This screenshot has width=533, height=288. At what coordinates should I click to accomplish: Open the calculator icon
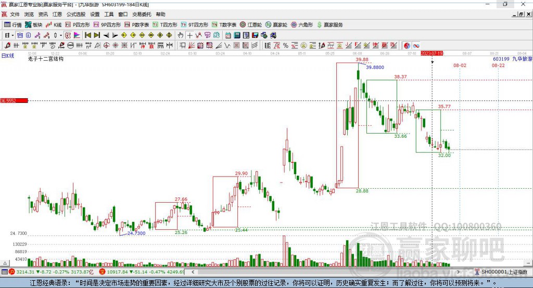click(237, 35)
